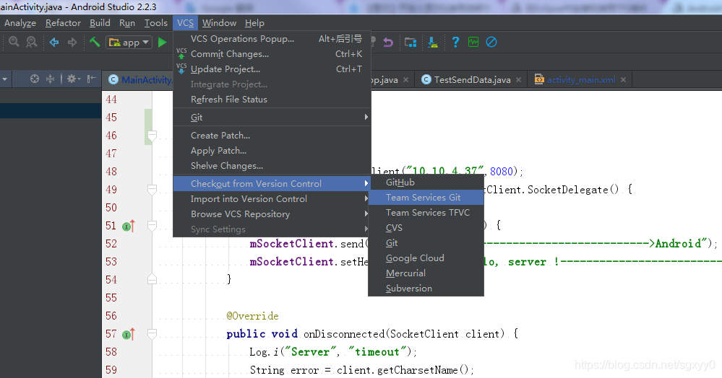
Task: Select Shelve Changes menu entry
Action: click(x=272, y=165)
